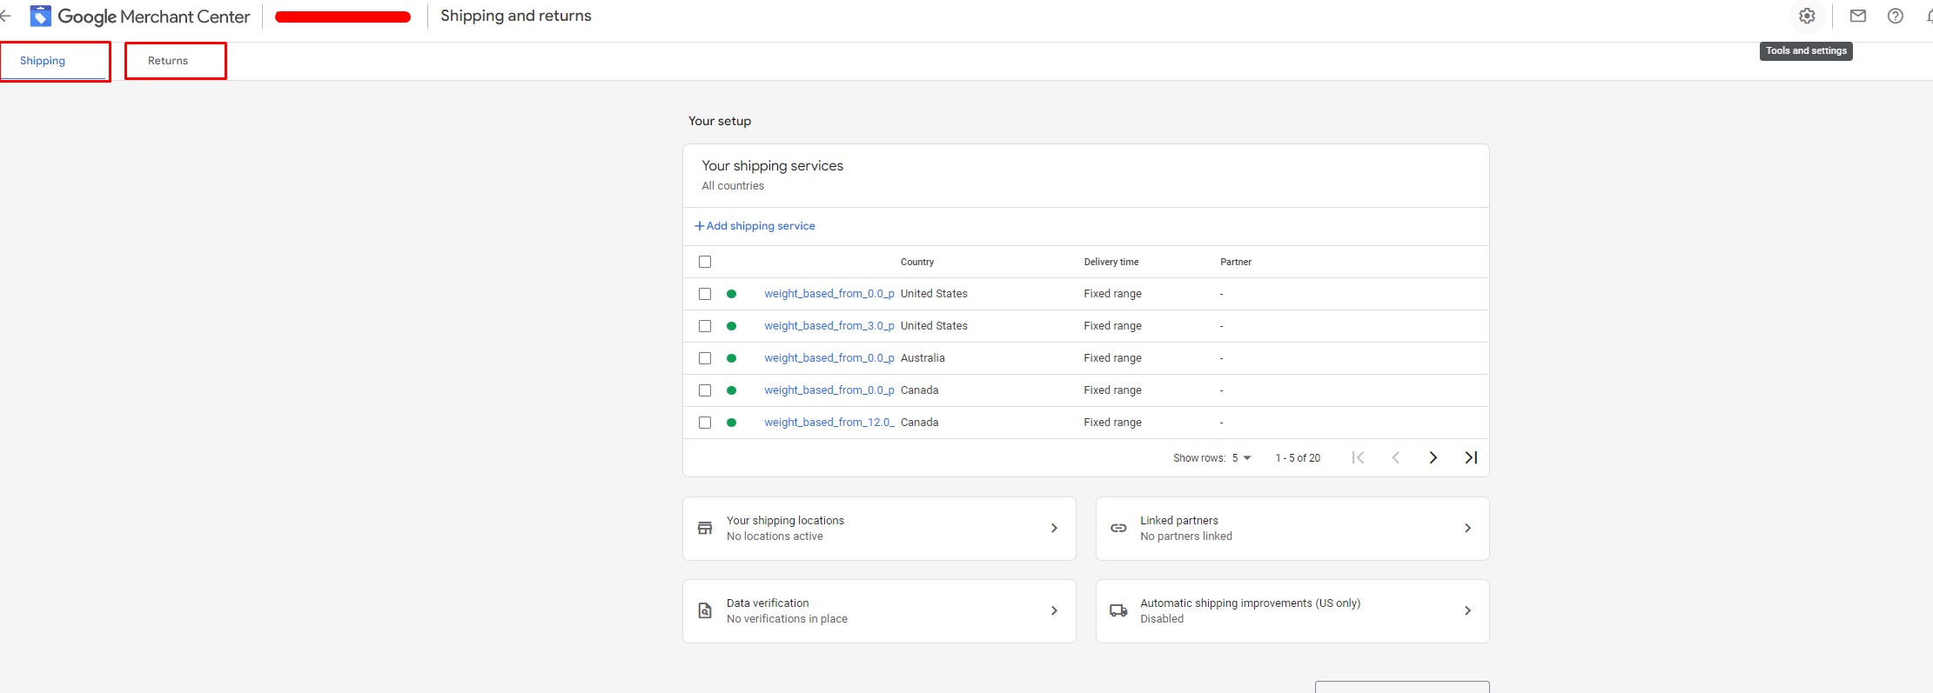Go to previous page of services
1933x693 pixels.
pyautogui.click(x=1395, y=457)
